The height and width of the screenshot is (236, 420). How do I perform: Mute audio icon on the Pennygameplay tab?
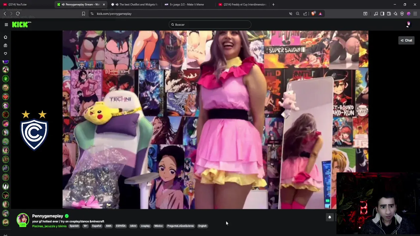[63, 5]
